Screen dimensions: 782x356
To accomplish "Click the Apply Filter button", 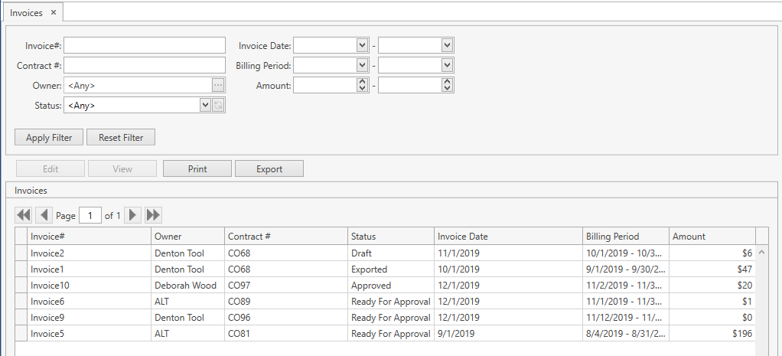I will click(x=49, y=138).
